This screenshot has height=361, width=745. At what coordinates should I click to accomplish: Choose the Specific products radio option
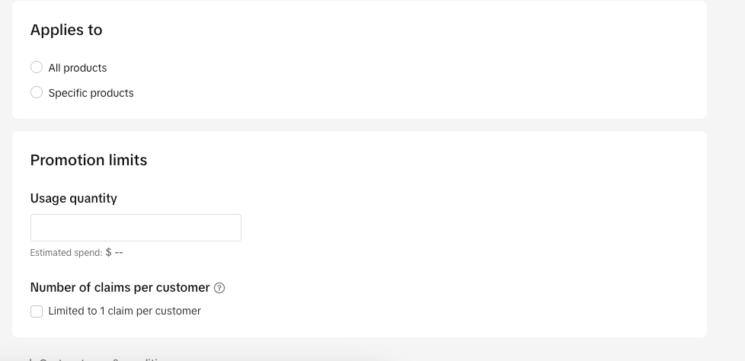click(37, 93)
